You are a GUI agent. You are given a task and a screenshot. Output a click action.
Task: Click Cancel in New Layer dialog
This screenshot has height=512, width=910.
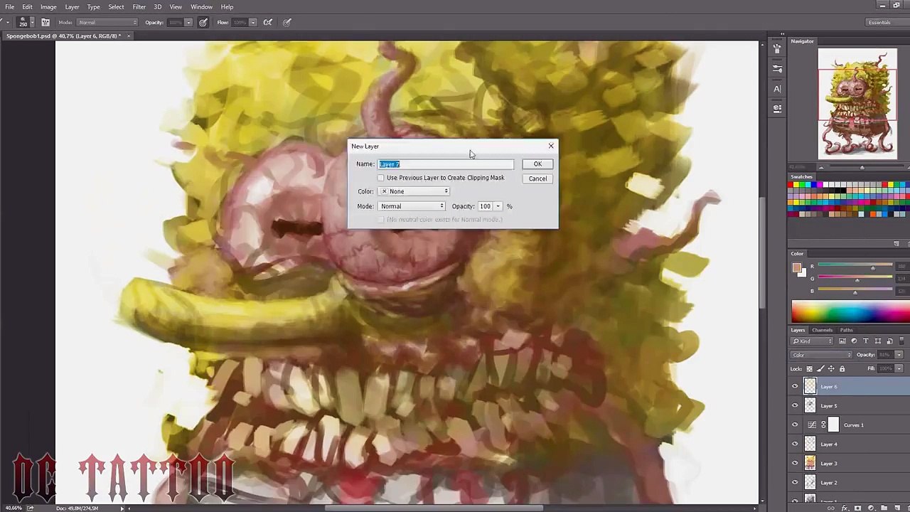pyautogui.click(x=537, y=178)
